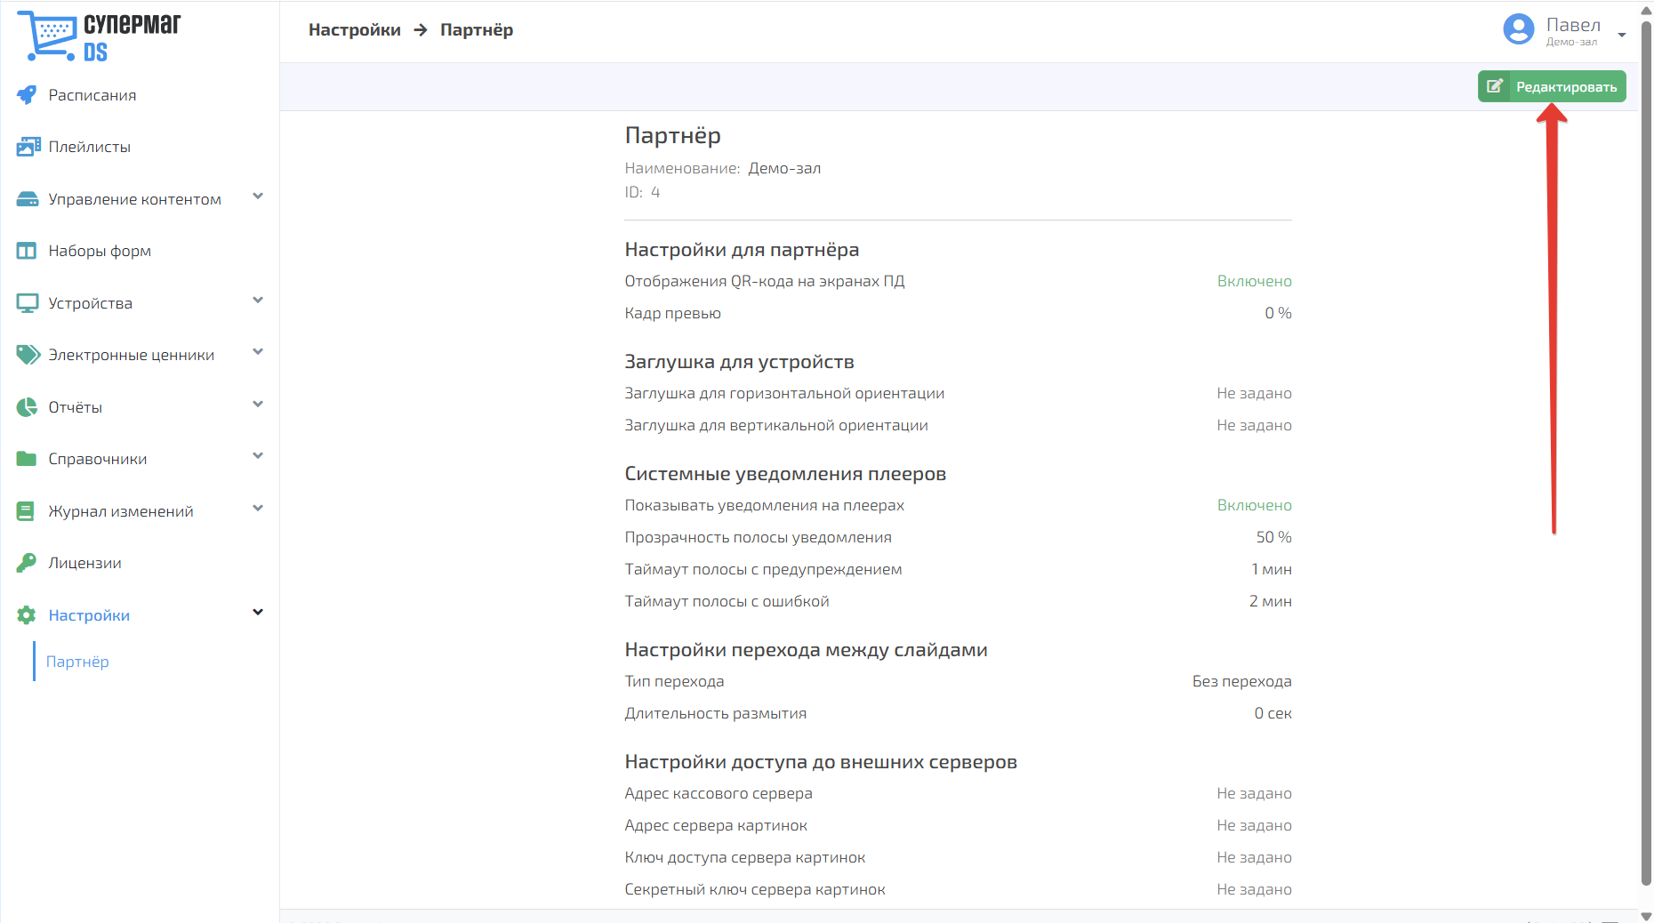
Task: Click the rocket icon beside Расписания
Action: tap(28, 95)
